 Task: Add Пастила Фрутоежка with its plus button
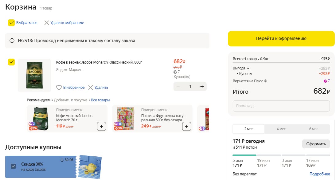click(186, 126)
